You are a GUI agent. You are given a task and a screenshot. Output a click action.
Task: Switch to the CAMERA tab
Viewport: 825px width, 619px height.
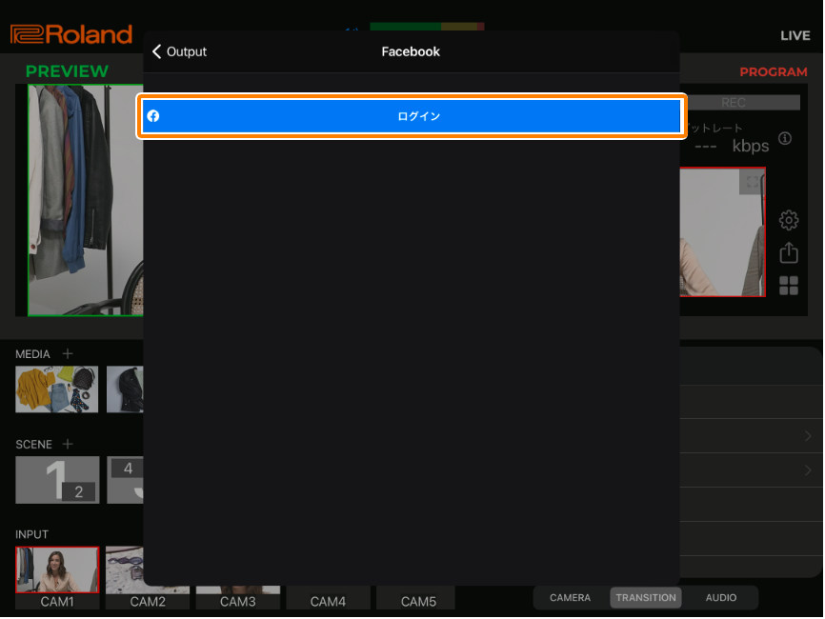[x=570, y=597]
